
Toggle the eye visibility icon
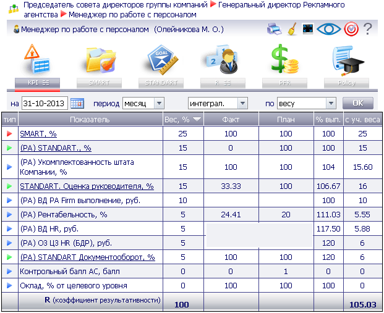tap(328, 29)
